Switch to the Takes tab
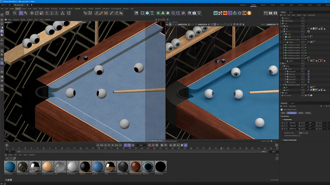Viewport: 330px width, 185px height. coord(291,12)
